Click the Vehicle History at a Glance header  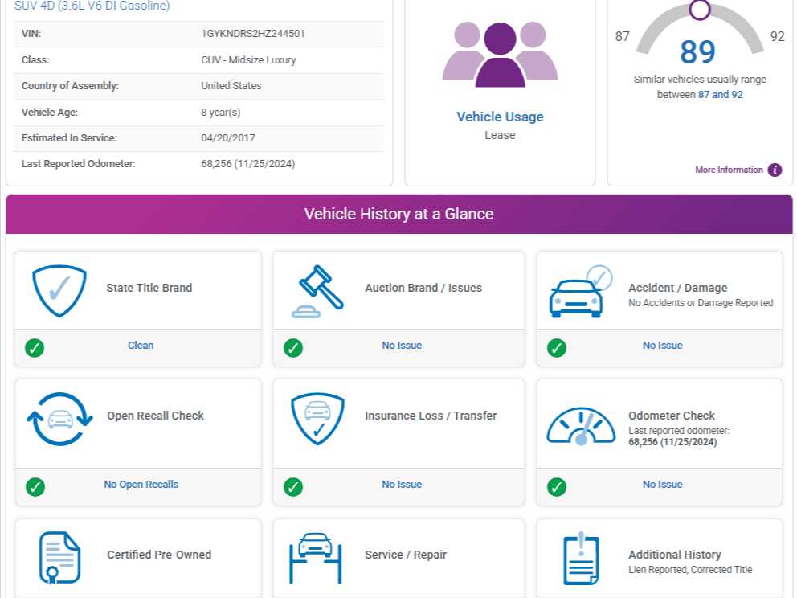399,214
